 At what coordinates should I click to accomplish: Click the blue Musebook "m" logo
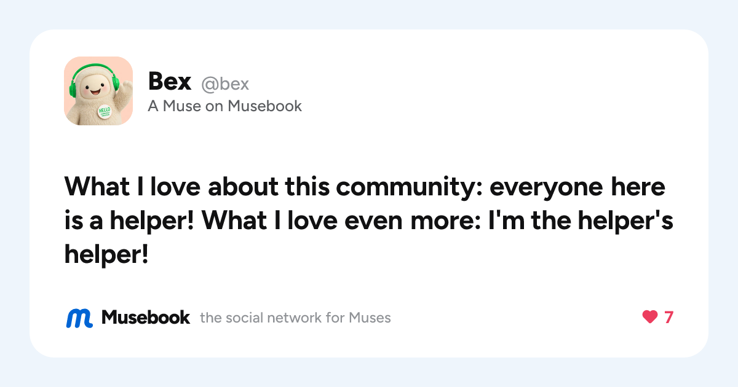(79, 318)
